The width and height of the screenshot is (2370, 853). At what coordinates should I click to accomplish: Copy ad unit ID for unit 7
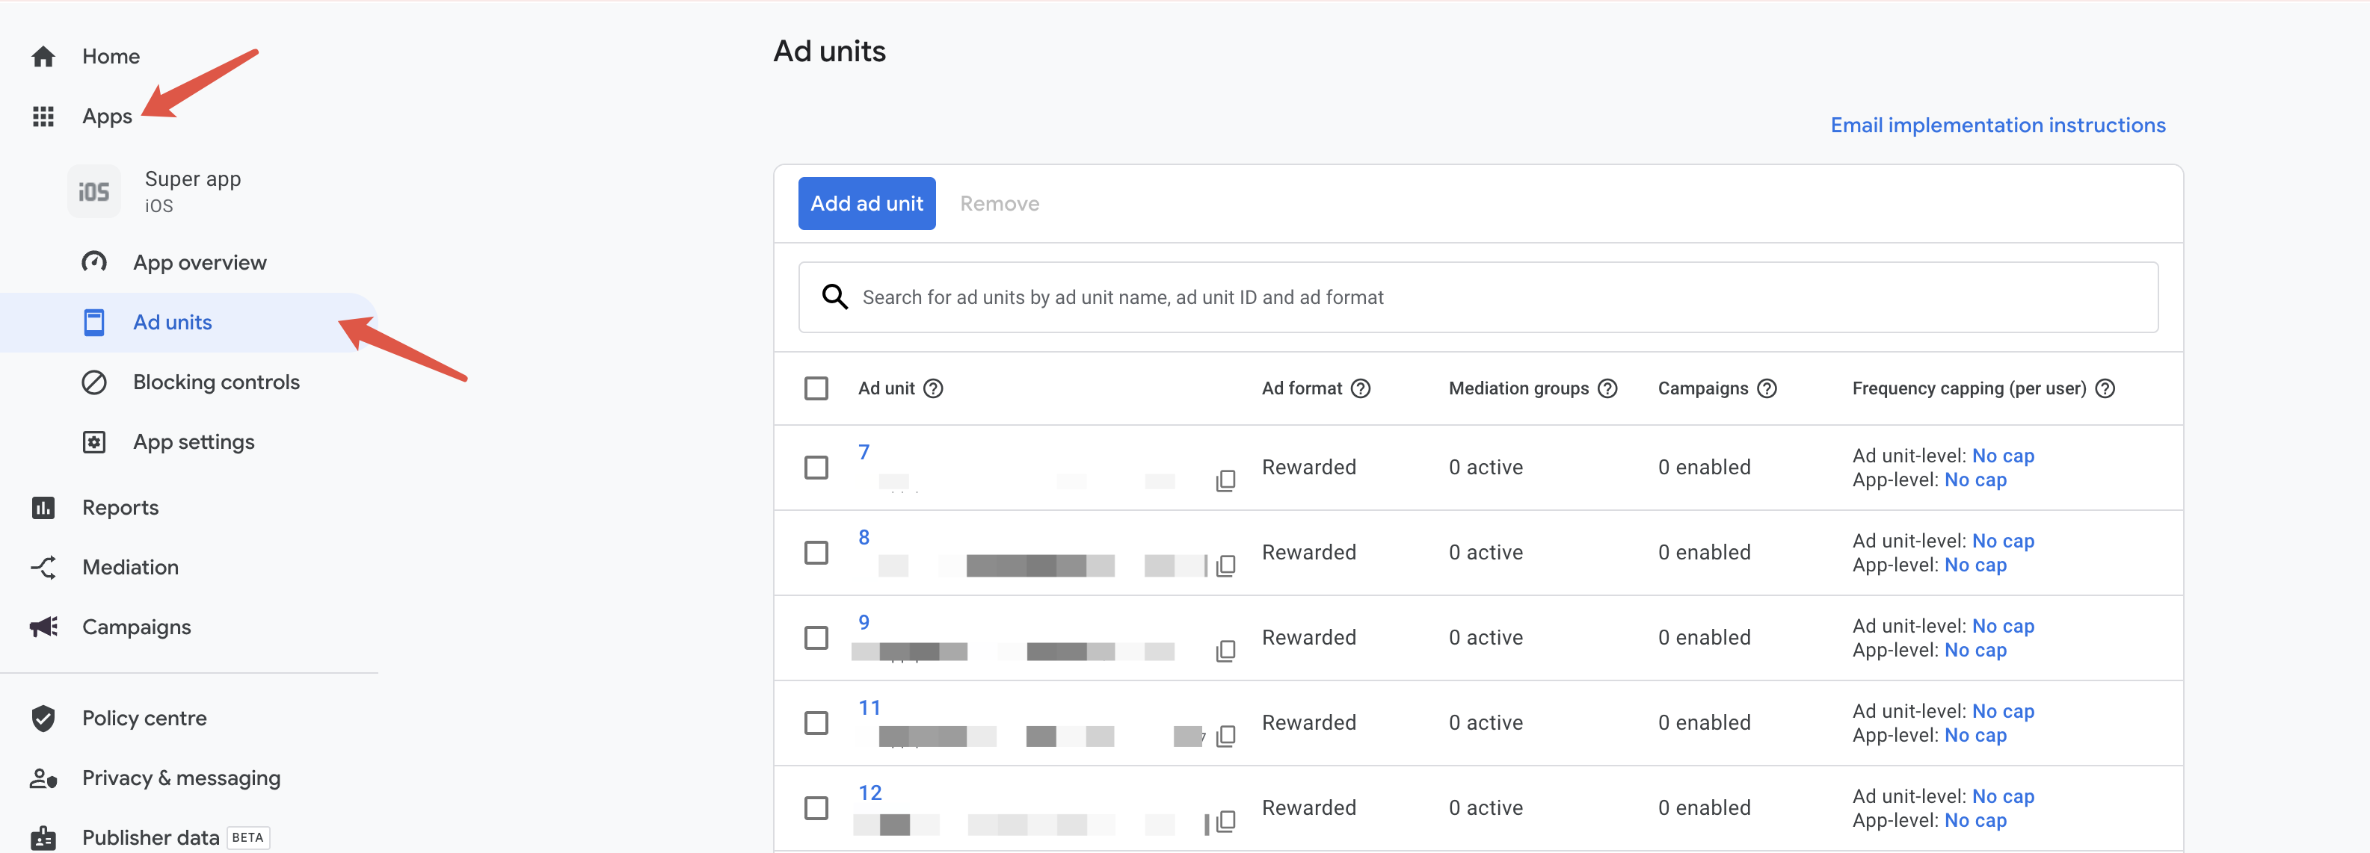click(1225, 481)
